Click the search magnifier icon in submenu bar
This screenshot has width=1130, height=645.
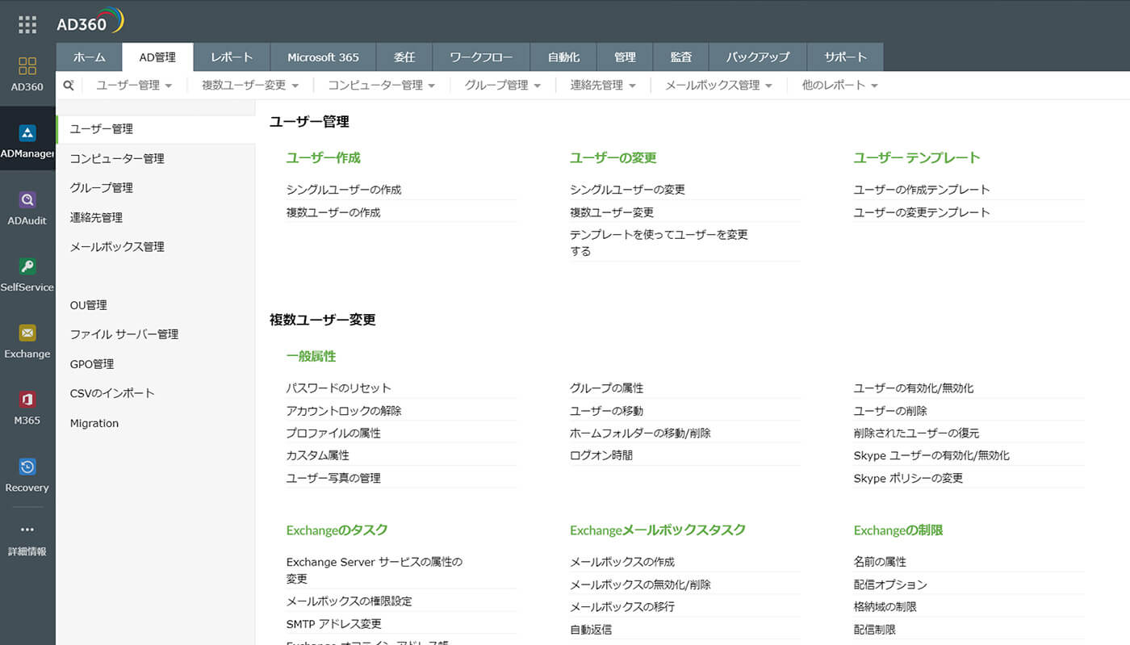coord(69,85)
